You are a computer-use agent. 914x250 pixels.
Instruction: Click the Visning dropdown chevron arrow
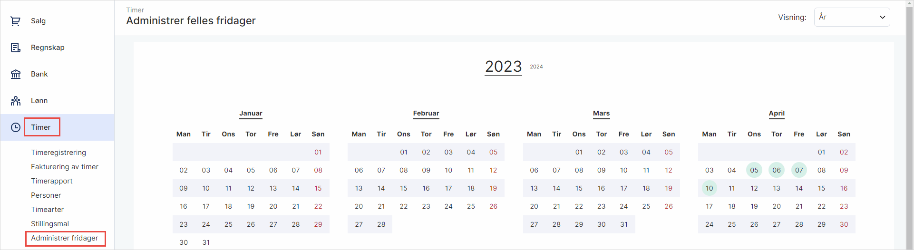click(883, 17)
